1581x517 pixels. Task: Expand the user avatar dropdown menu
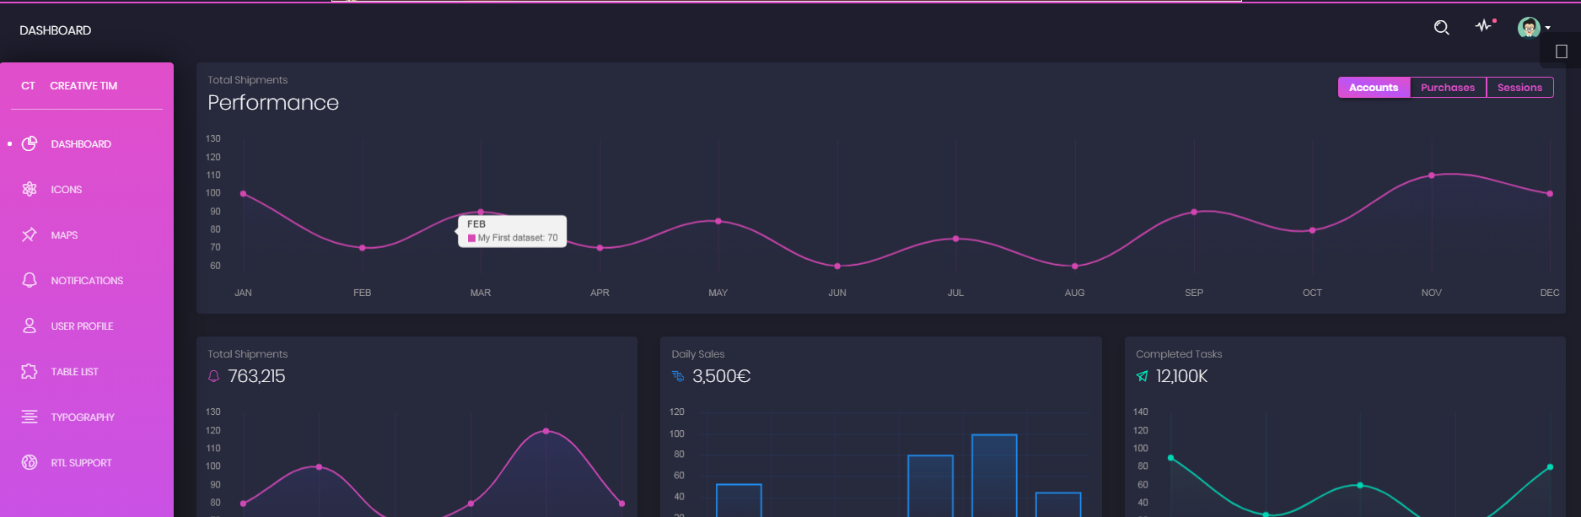pos(1534,28)
